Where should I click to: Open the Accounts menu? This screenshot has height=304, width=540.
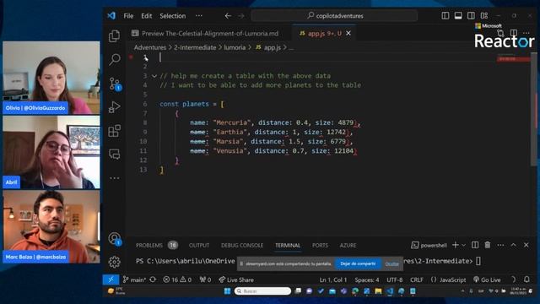115,238
